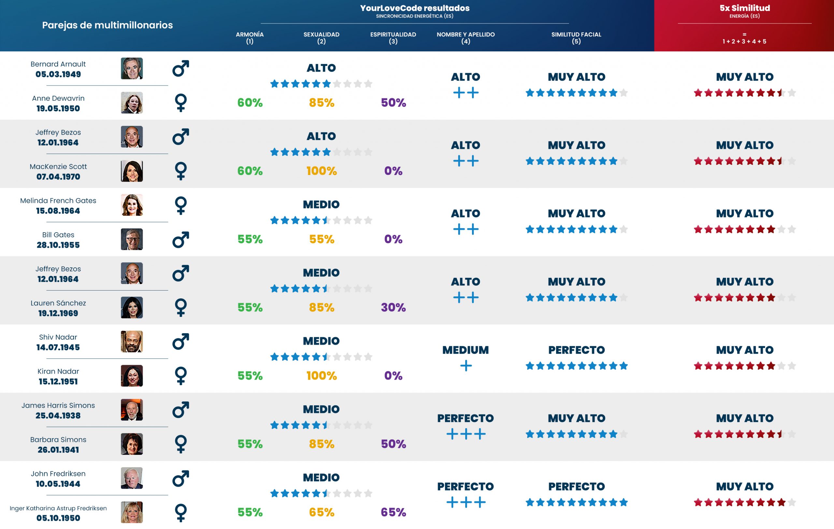This screenshot has height=529, width=834.
Task: Click the male symbol beside Bill Gates
Action: [180, 239]
